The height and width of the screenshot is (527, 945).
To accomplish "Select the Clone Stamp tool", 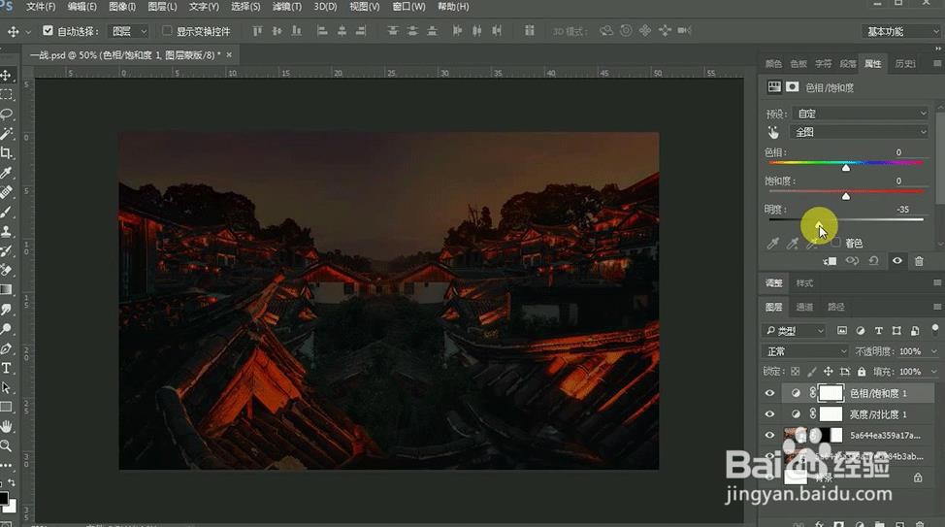I will (x=6, y=232).
